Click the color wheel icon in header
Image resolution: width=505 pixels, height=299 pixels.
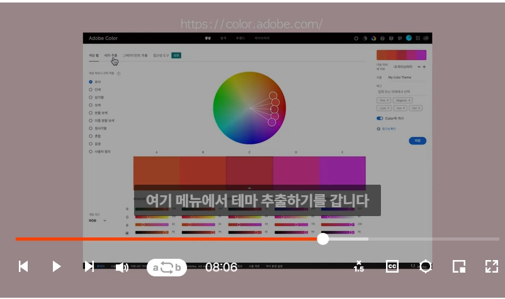point(373,38)
